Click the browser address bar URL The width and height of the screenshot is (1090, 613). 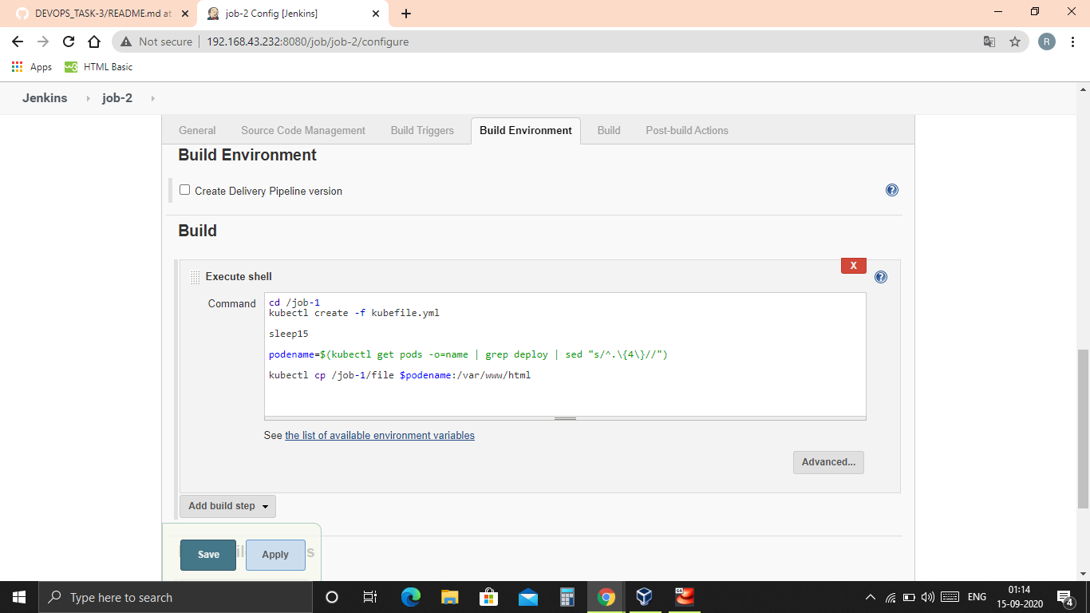307,42
